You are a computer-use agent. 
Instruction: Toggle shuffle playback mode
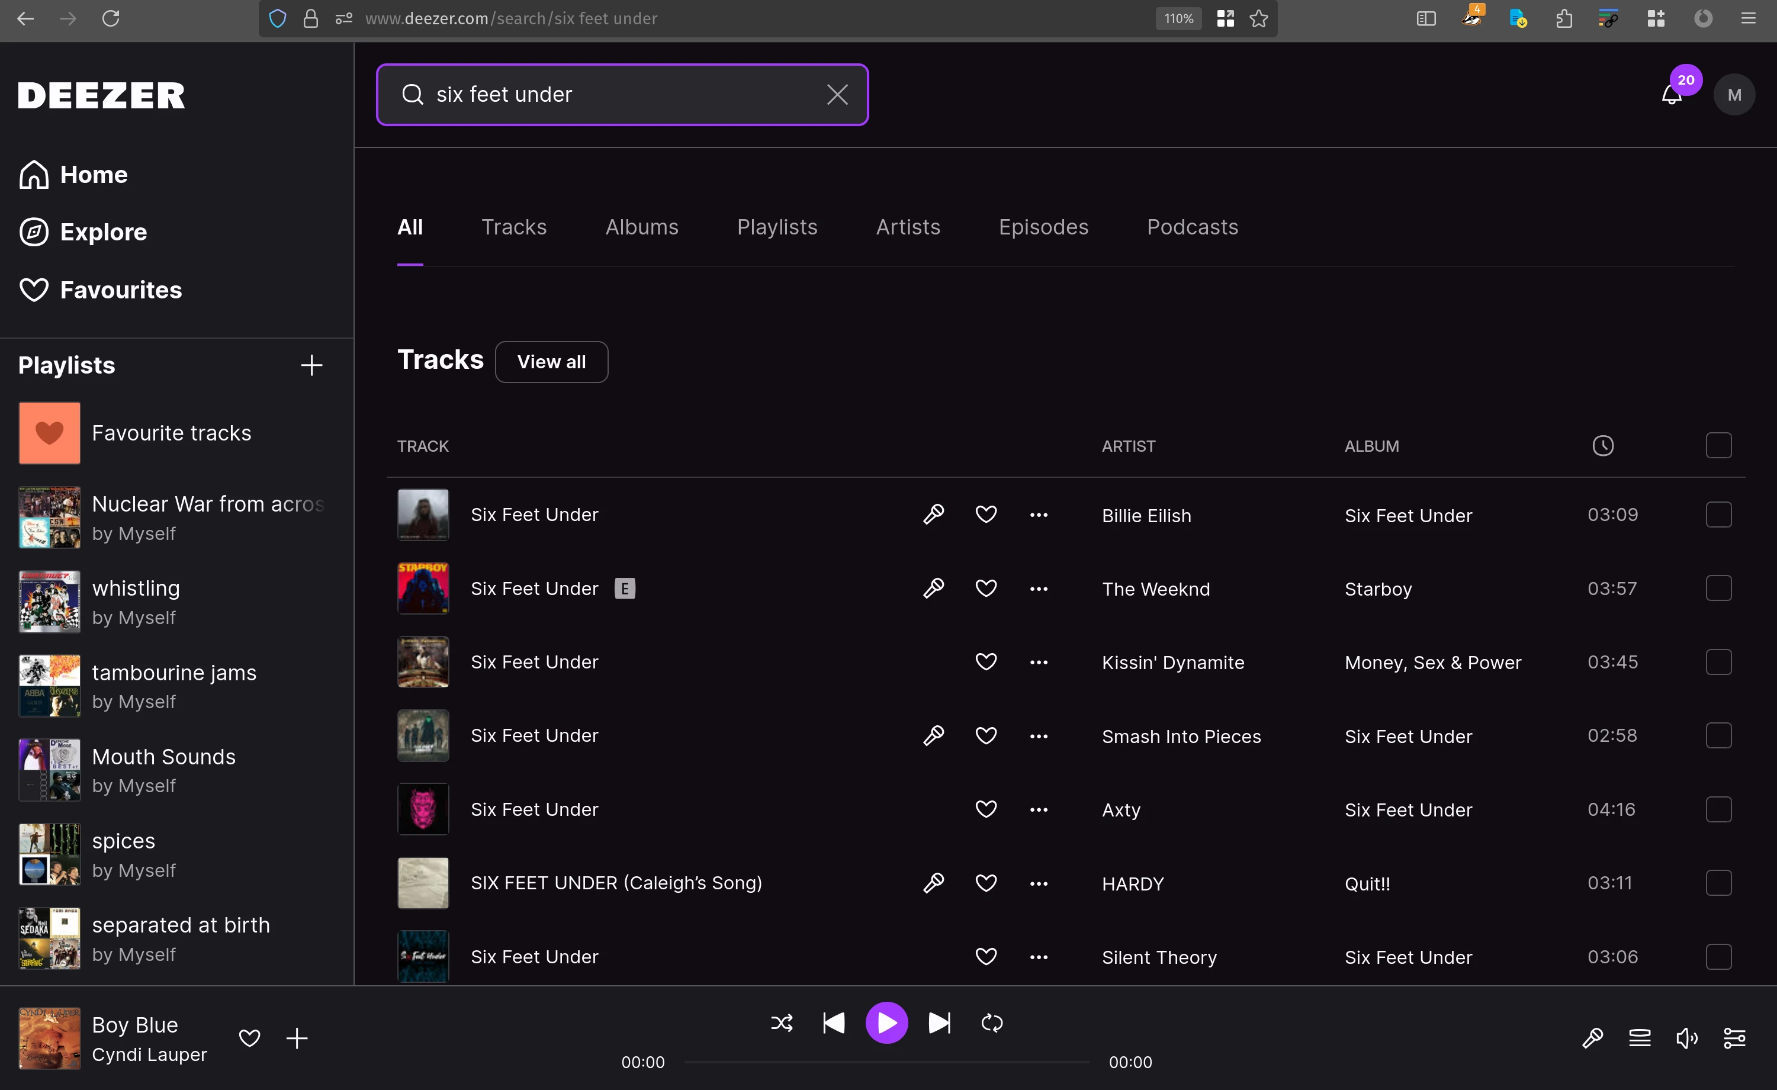pyautogui.click(x=782, y=1023)
